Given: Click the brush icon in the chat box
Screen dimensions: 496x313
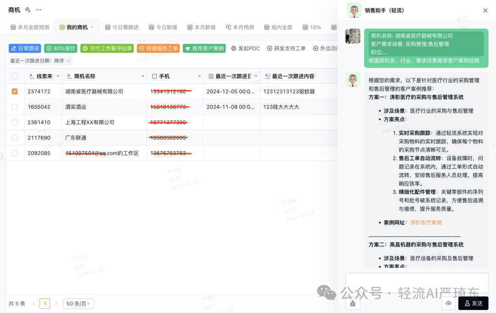Looking at the screenshot, I should [352, 303].
